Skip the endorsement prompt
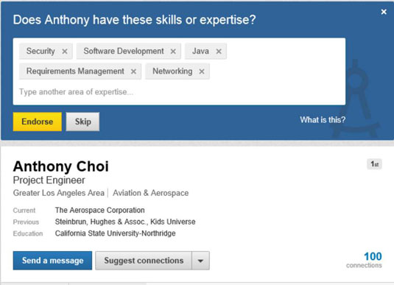Image resolution: width=394 pixels, height=285 pixels. (82, 122)
